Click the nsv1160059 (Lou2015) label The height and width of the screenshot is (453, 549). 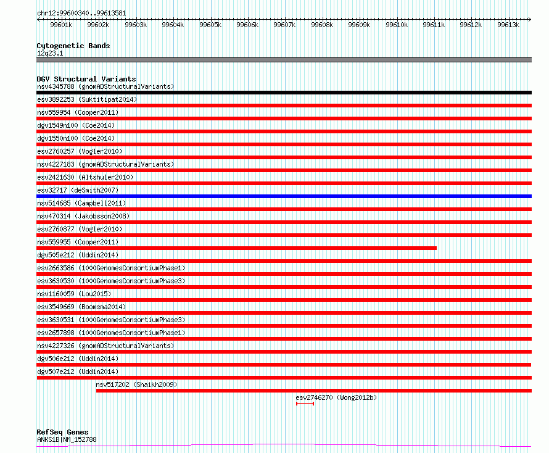point(74,294)
